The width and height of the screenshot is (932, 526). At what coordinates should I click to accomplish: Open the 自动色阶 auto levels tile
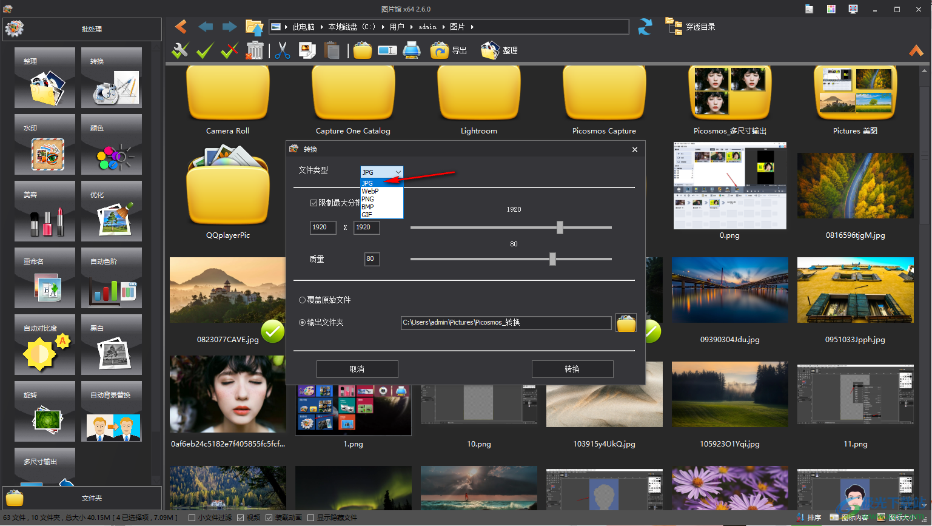pyautogui.click(x=112, y=278)
